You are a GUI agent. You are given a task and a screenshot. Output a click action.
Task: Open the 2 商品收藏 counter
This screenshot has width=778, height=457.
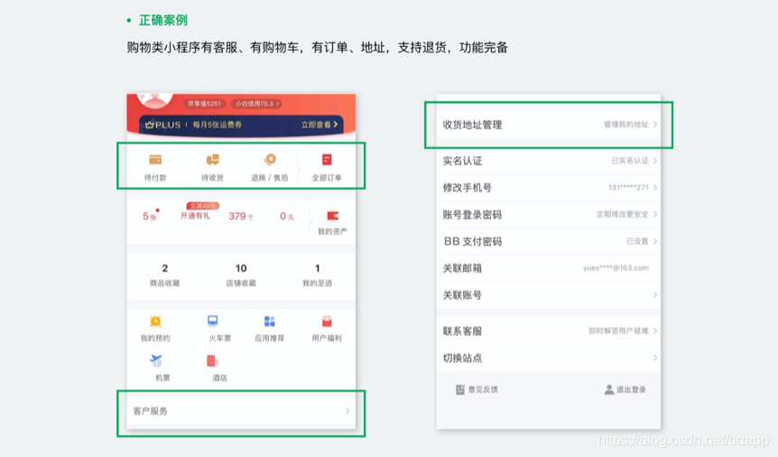point(165,275)
